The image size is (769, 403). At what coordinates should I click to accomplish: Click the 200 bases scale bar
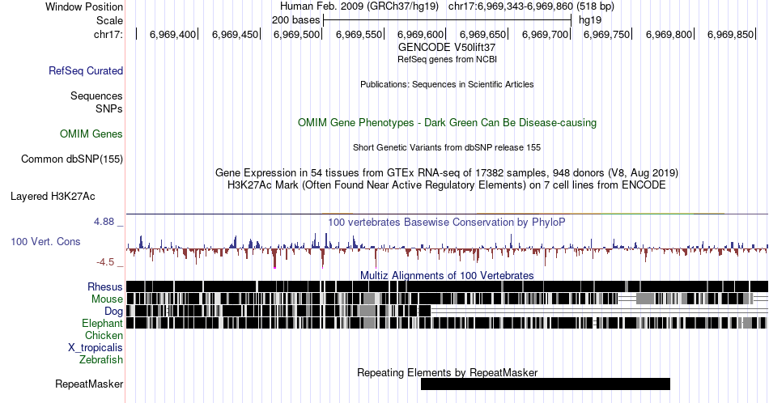click(x=447, y=20)
